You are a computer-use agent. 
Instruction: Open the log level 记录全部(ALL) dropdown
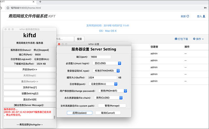click(103, 84)
